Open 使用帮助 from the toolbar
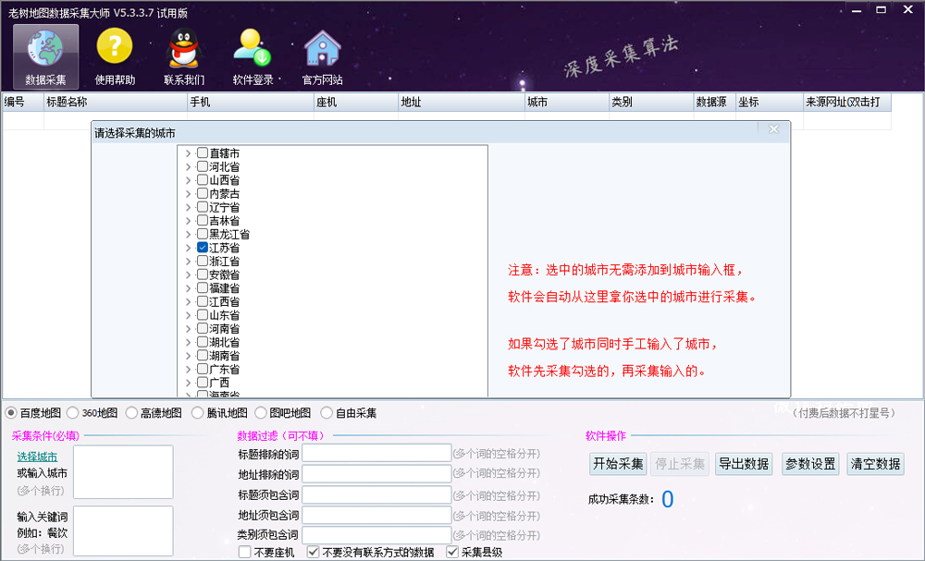 click(x=113, y=54)
